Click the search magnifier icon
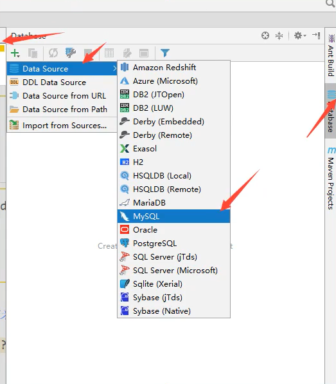 point(331,3)
